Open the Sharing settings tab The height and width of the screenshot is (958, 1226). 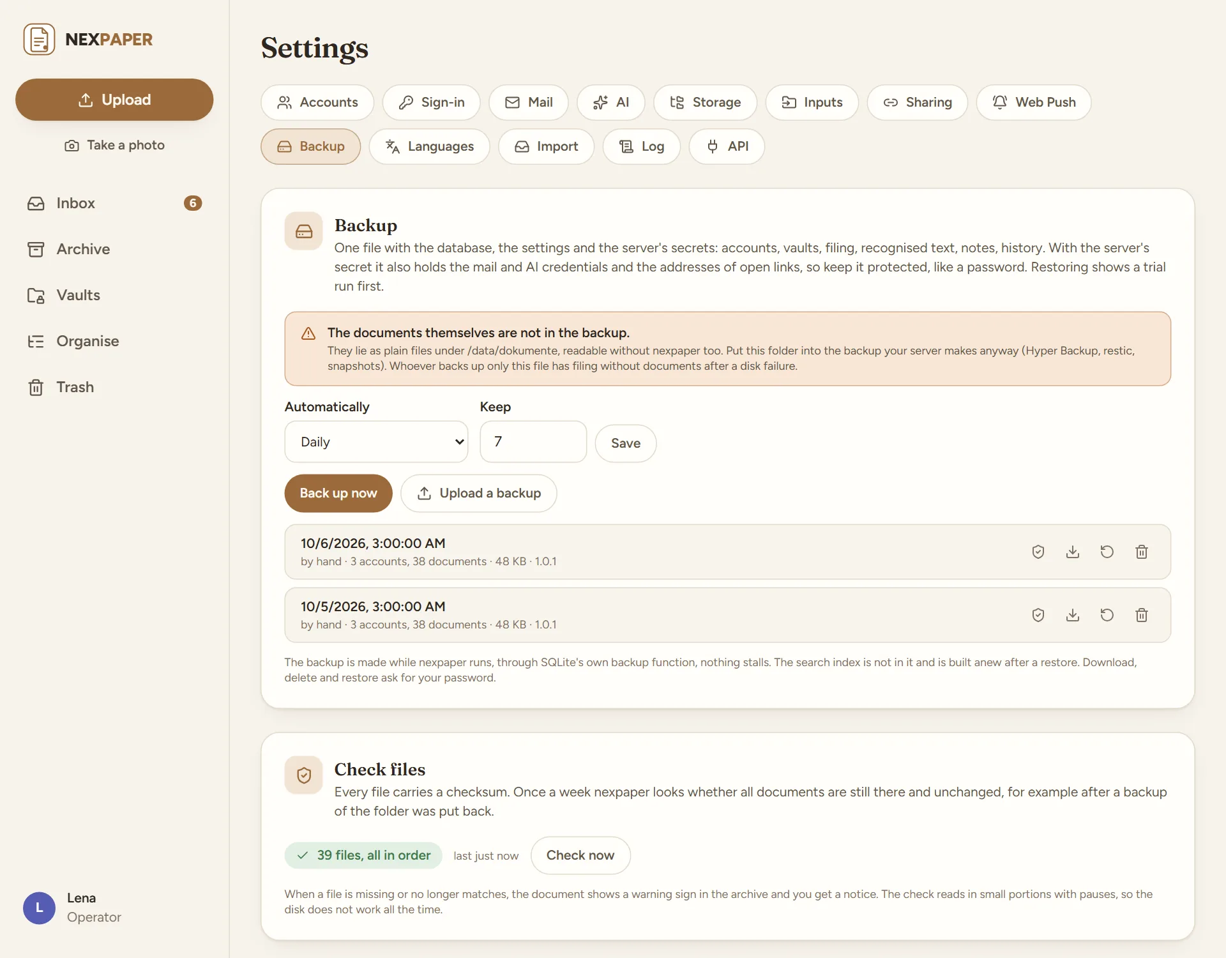click(918, 102)
